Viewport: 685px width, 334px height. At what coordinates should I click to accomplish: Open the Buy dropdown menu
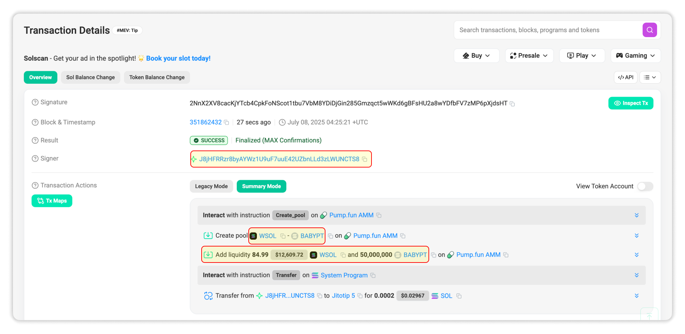point(476,55)
